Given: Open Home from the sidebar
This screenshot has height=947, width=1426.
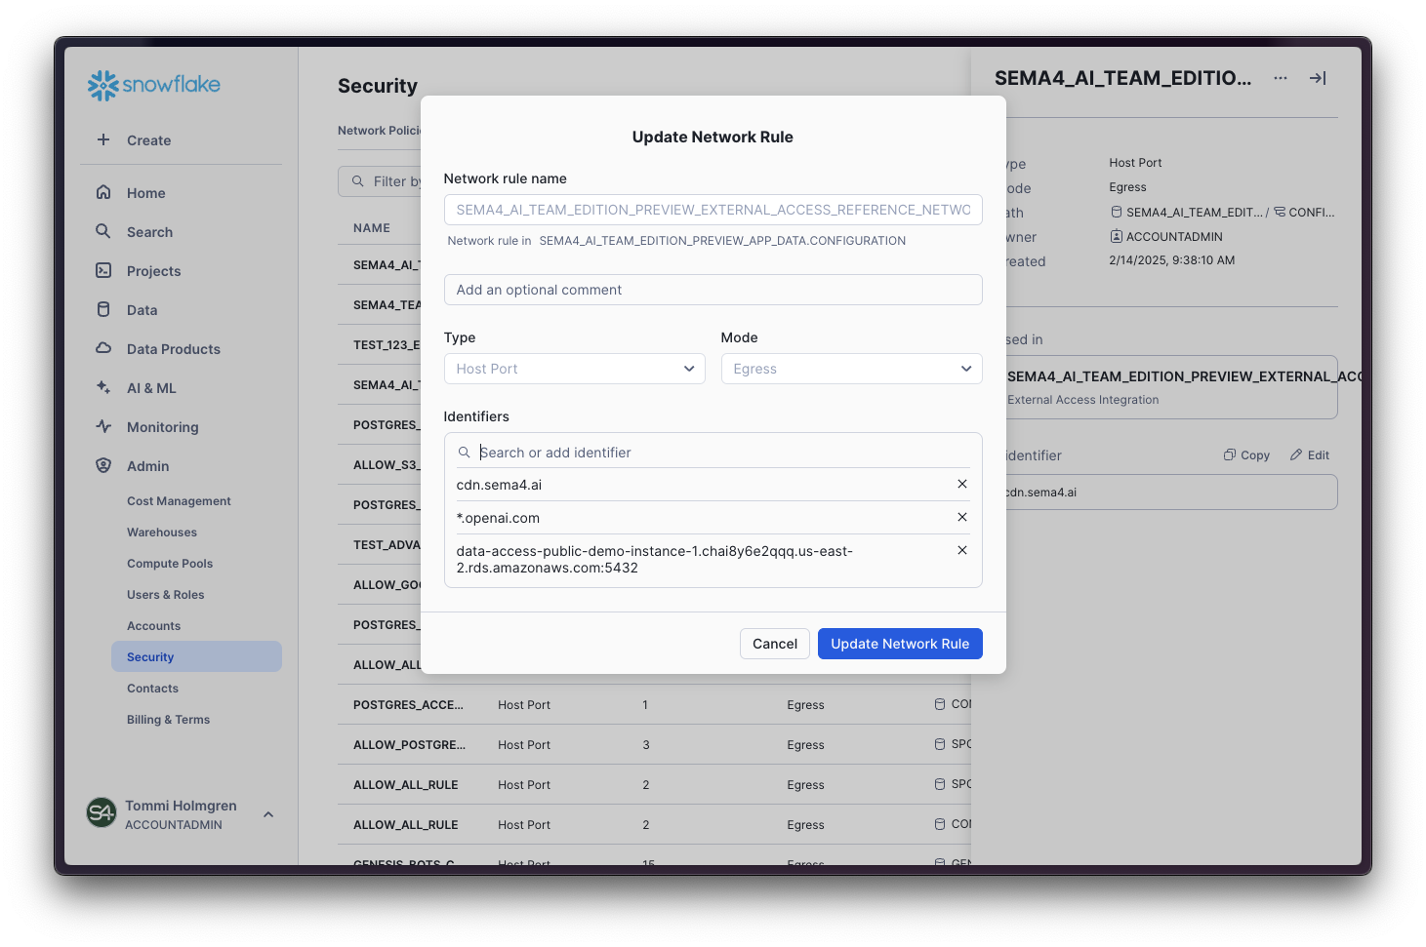Looking at the screenshot, I should pos(145,193).
